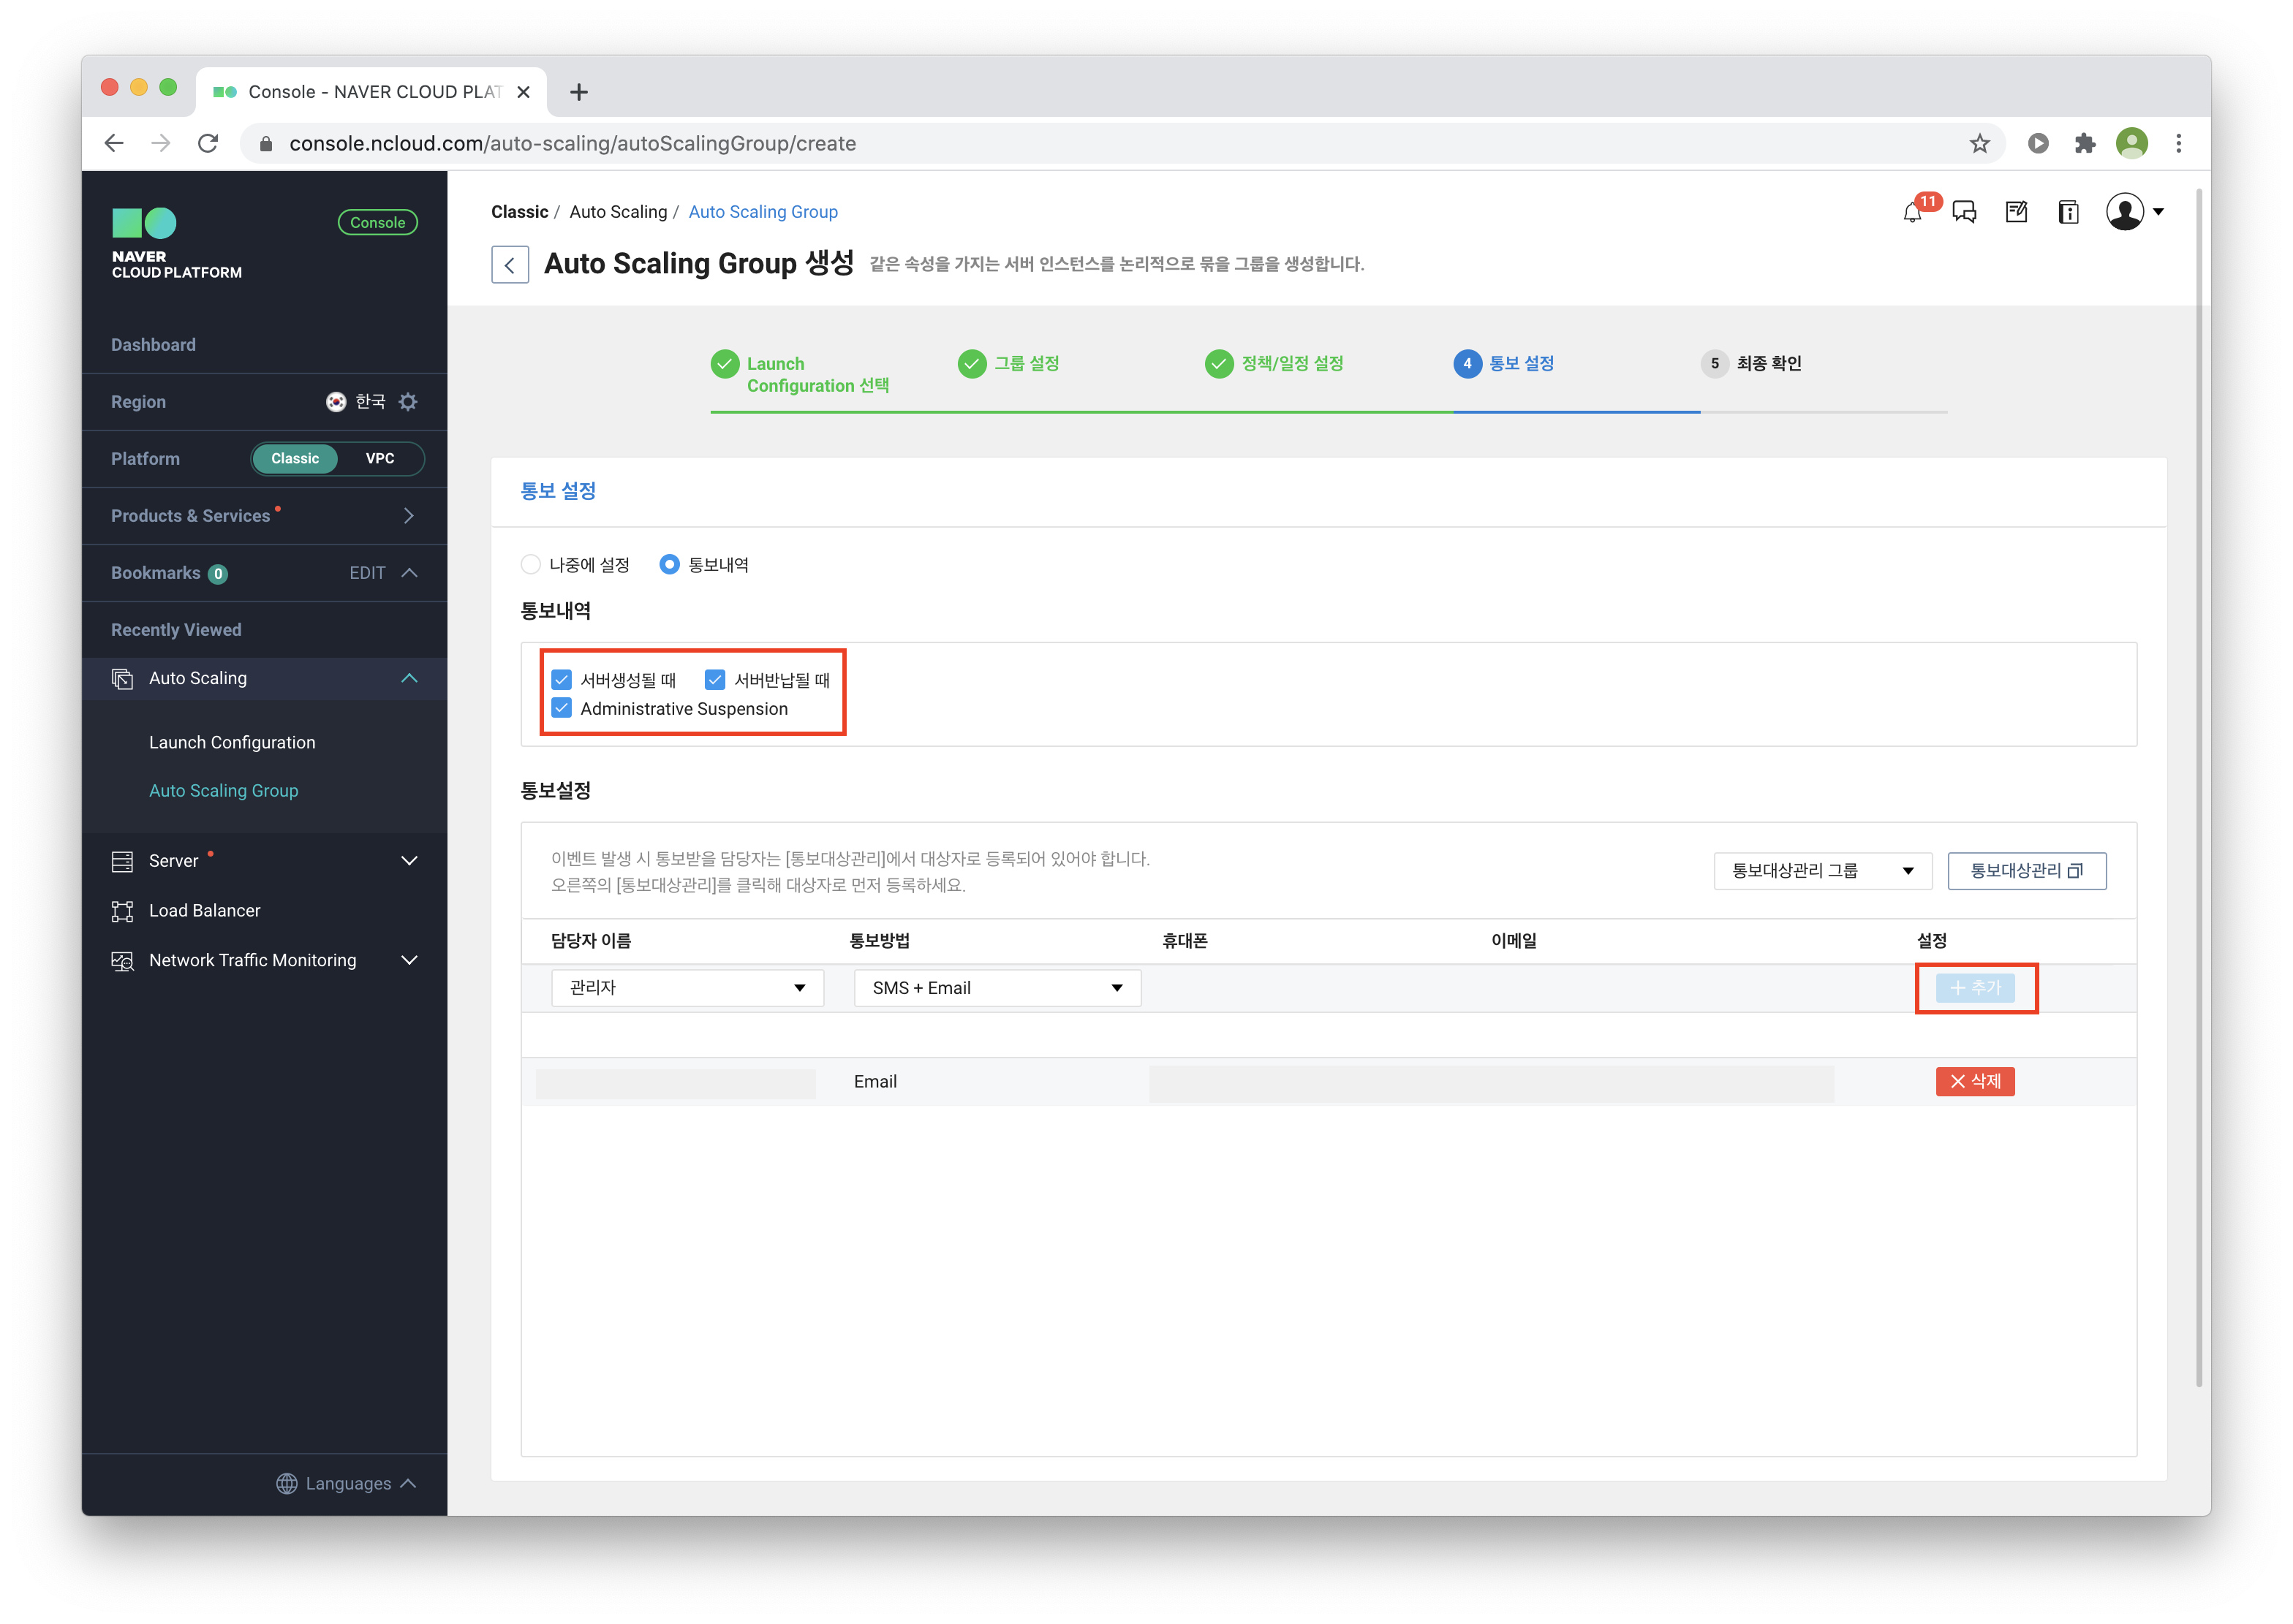Image resolution: width=2293 pixels, height=1624 pixels.
Task: Select the 나중에 설정 radio button
Action: pos(532,565)
